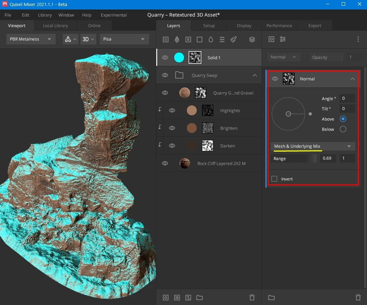Open the mesh type shapes dropdown
Image resolution: width=367 pixels, height=305 pixels.
[71, 39]
